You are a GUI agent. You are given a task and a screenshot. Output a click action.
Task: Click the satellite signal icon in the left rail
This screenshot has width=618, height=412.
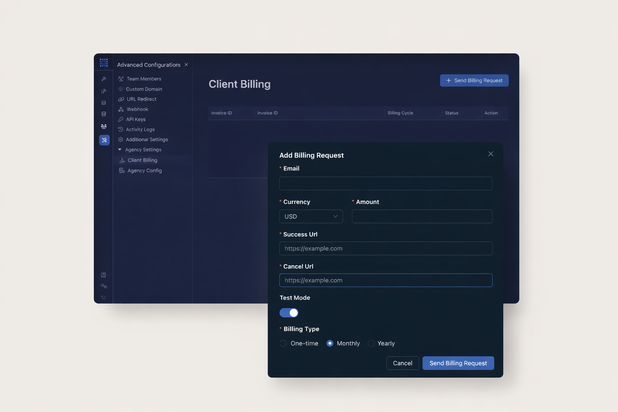[104, 91]
